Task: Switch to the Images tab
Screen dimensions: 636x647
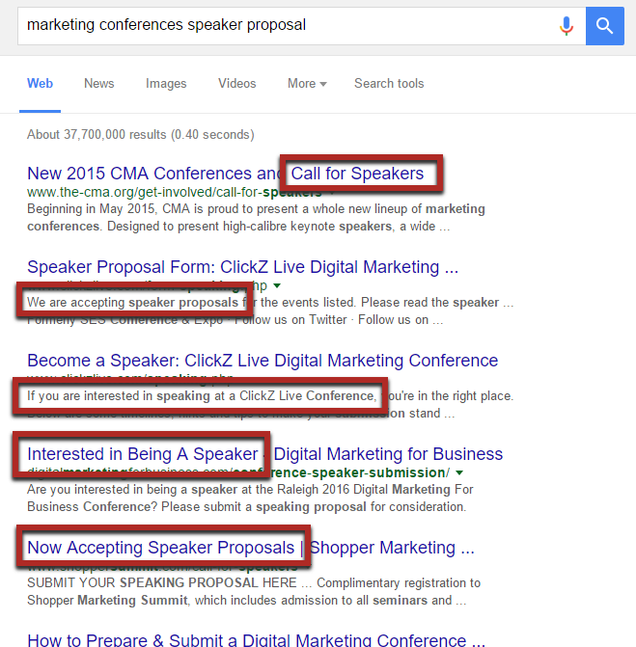Action: [x=166, y=83]
